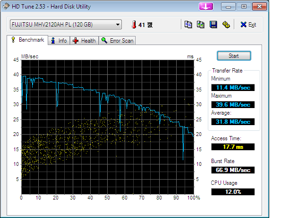The width and height of the screenshot is (290, 218).
Task: Select the CPU usage 12.0% value
Action: point(233,191)
